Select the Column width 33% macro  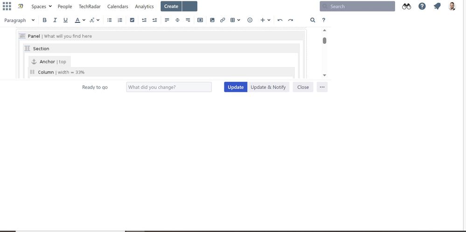pos(161,72)
